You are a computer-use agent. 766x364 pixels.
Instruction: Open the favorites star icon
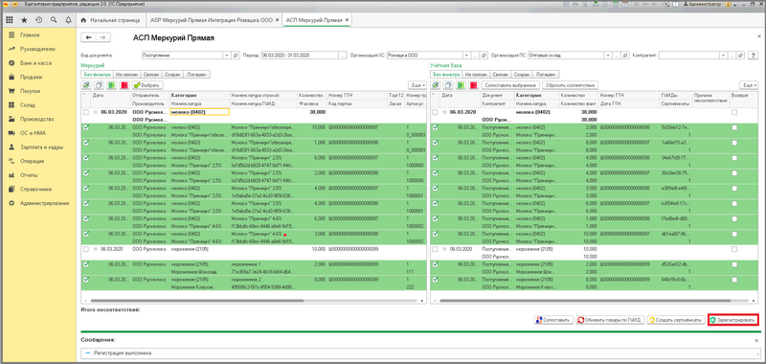tap(24, 20)
